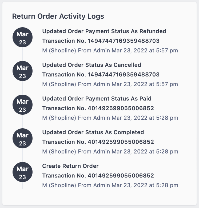Open the Updated Order Payment Status As Refunded entry
The image size is (199, 208).
tap(104, 32)
